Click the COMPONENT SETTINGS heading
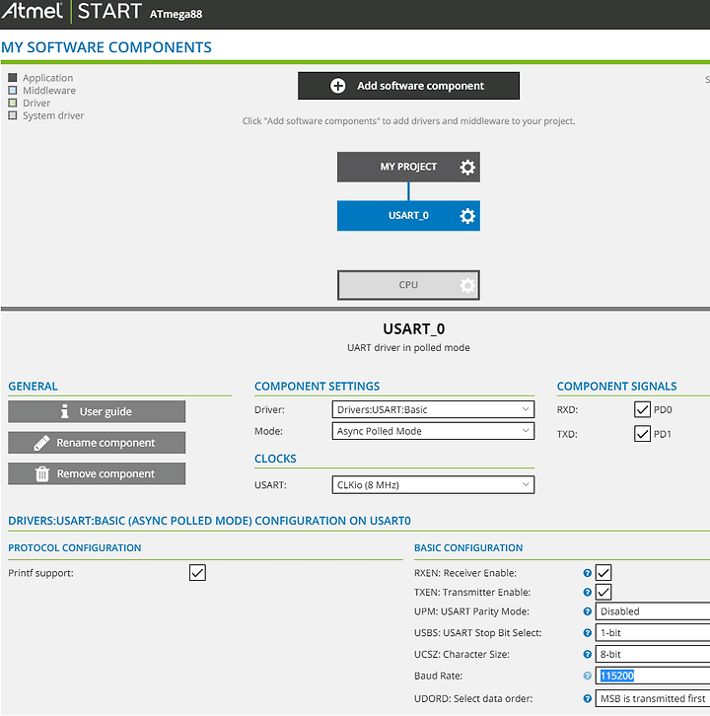 coord(317,387)
